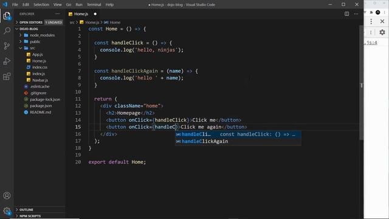Image resolution: width=389 pixels, height=219 pixels.
Task: Open the Selection menu
Action: 41,4
